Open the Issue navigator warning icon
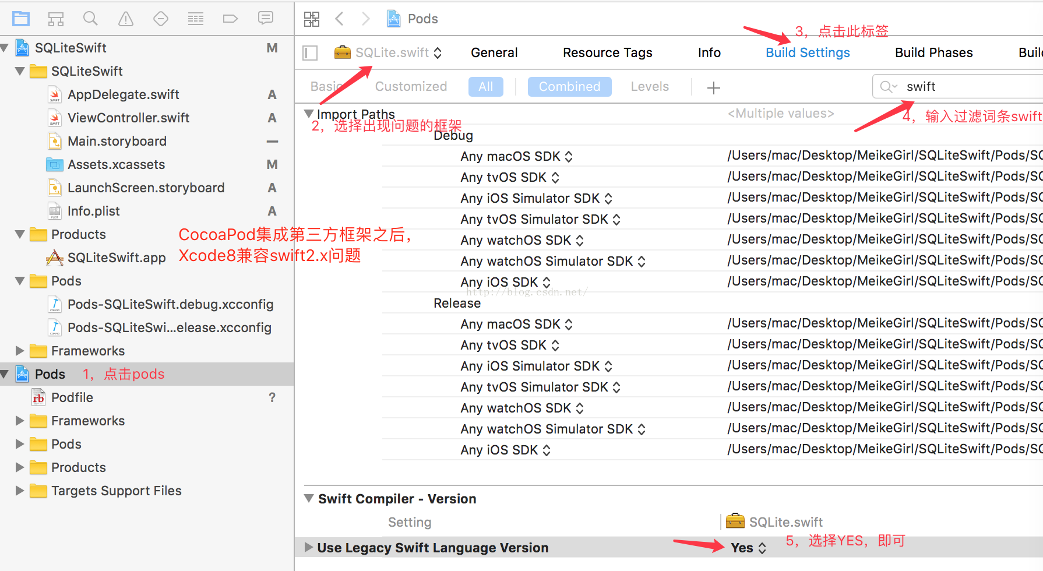Viewport: 1043px width, 571px height. [x=125, y=18]
